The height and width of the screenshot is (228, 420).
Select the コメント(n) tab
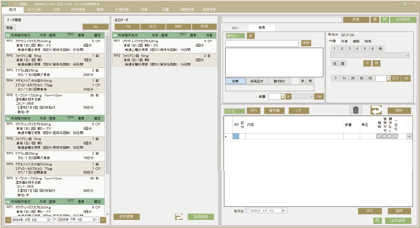point(347,35)
